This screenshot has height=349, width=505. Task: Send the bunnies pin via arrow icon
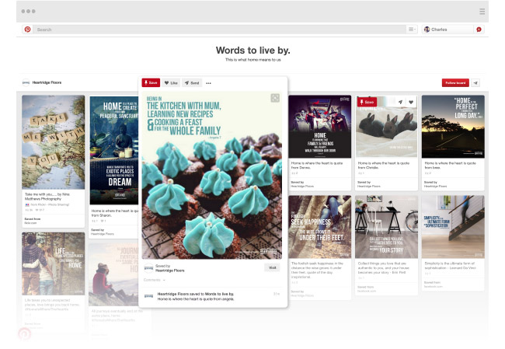click(x=400, y=102)
